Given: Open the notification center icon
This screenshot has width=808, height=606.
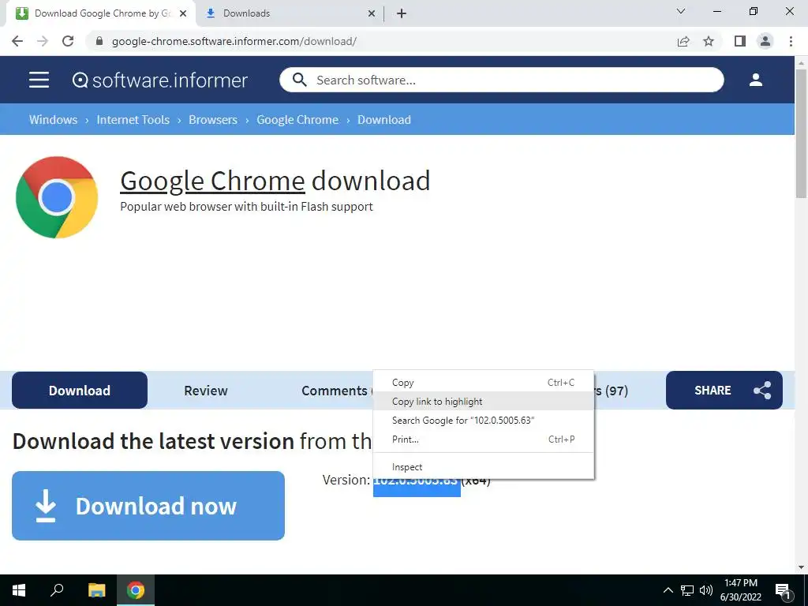Looking at the screenshot, I should tap(784, 591).
